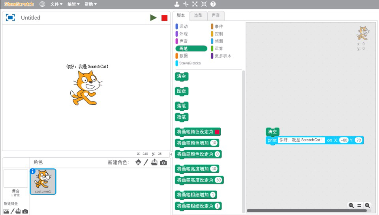Viewport: 379px width, 215px height.
Task: Select the scissors delete tool
Action: pyautogui.click(x=186, y=4)
